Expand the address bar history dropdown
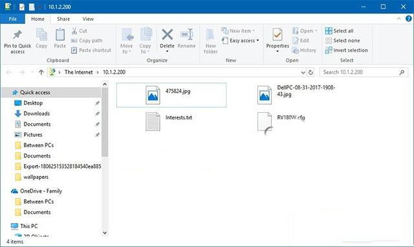414x247 pixels. 303,72
